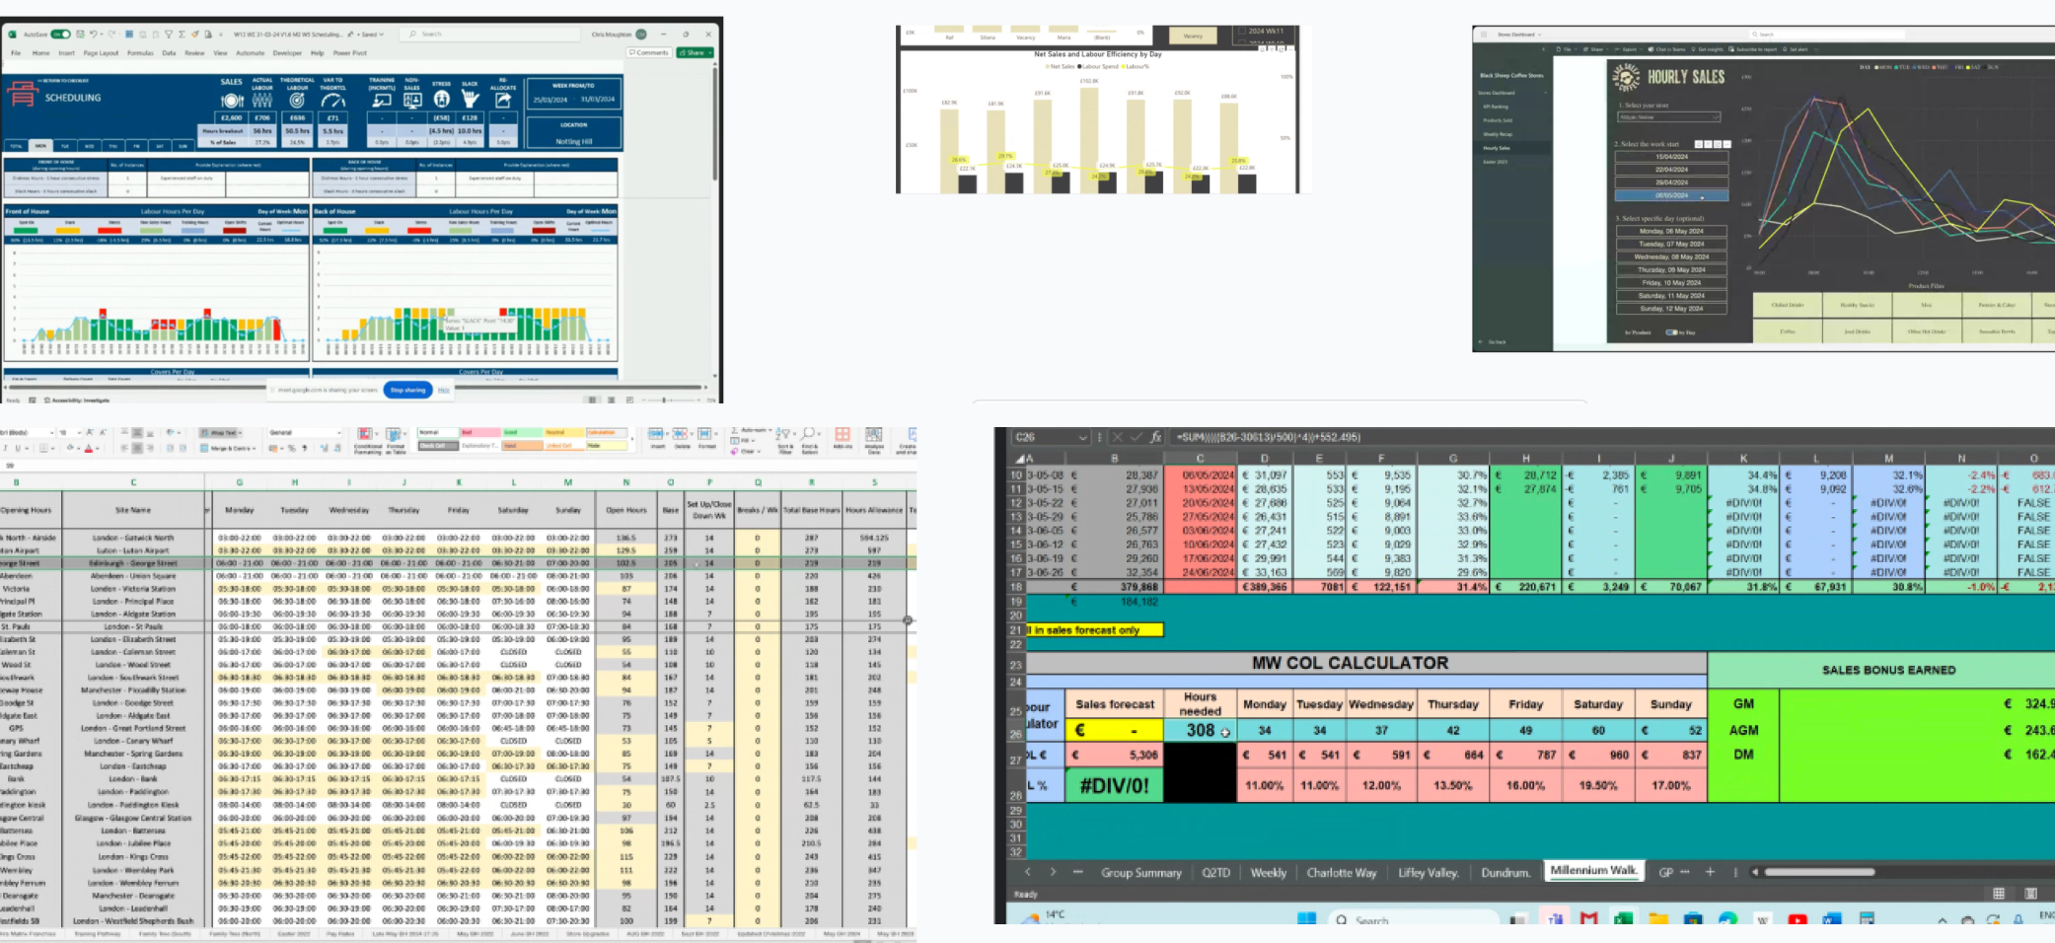The height and width of the screenshot is (943, 2055).
Task: Expand the Stores Dashboard title dropdown
Action: [1538, 35]
